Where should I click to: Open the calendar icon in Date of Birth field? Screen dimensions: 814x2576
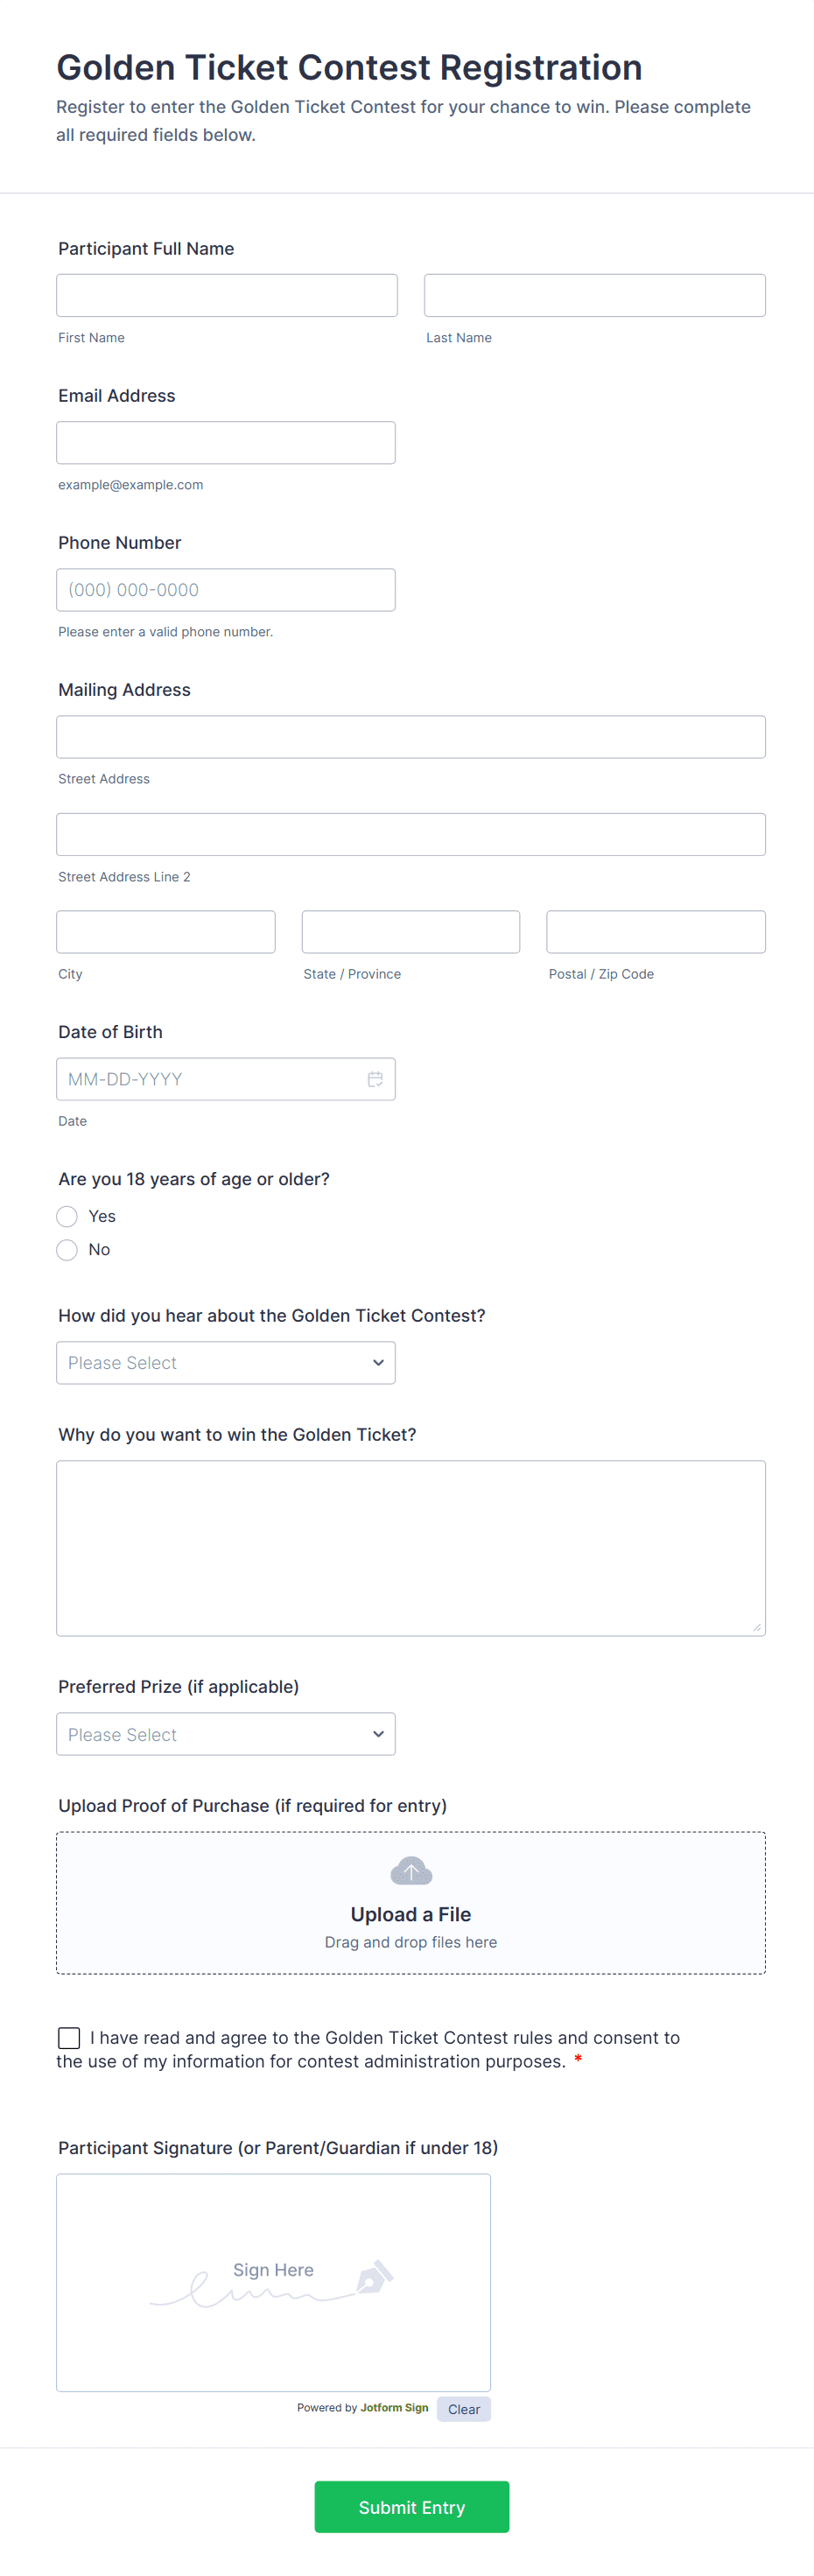375,1079
